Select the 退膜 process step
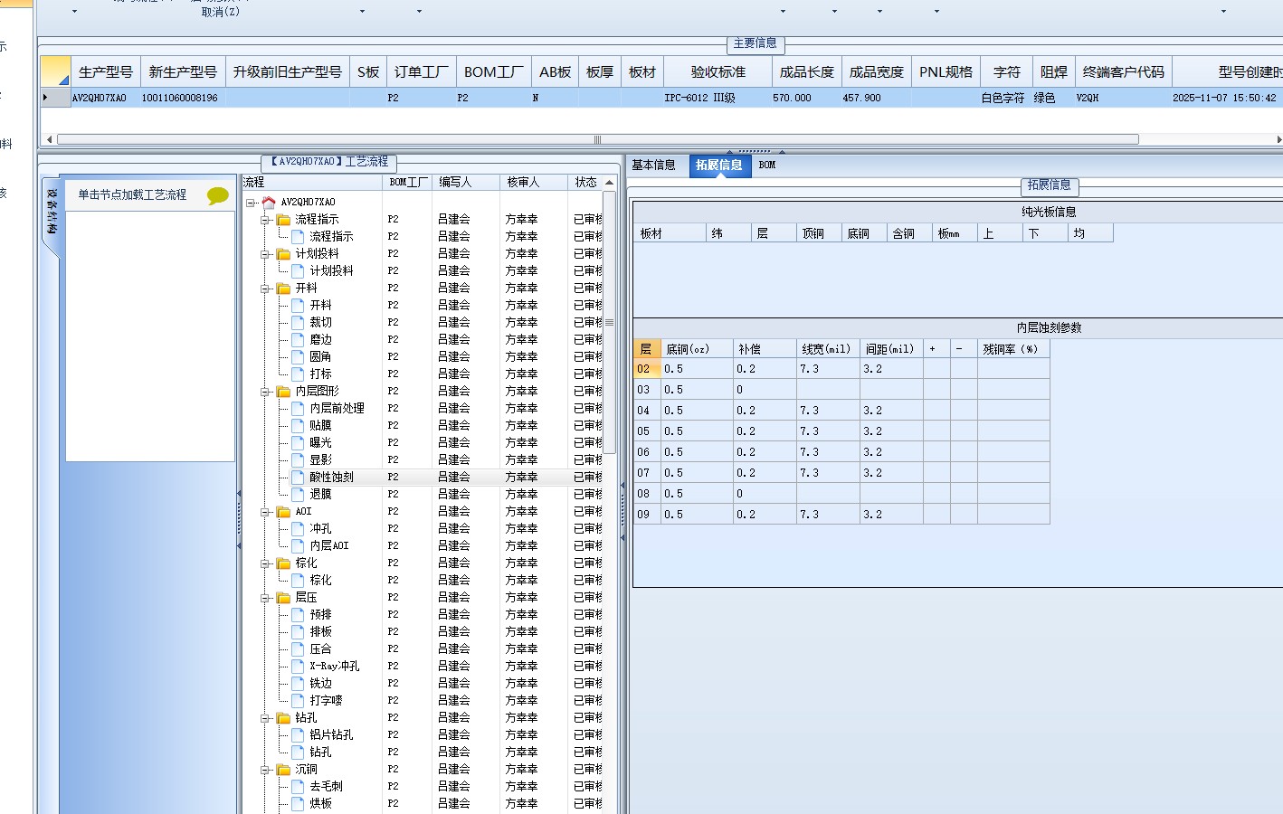This screenshot has height=814, width=1283. point(320,494)
